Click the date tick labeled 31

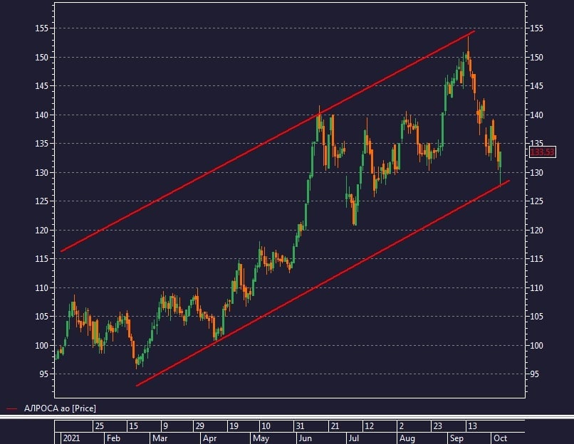(x=300, y=426)
